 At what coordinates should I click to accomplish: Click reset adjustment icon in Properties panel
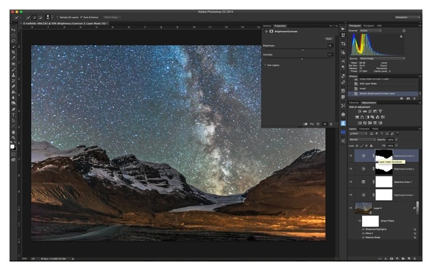pyautogui.click(x=318, y=124)
